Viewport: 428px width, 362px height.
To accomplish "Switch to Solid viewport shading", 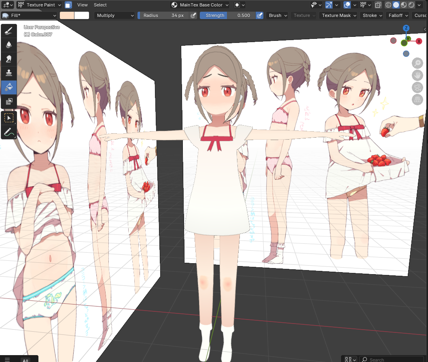I will tap(396, 5).
